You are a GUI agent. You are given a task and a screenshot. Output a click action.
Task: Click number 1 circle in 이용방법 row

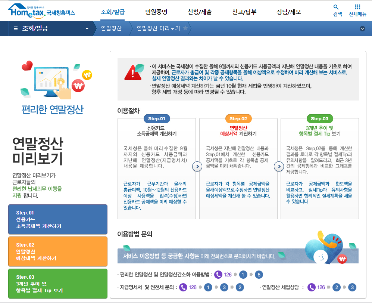(x=243, y=275)
